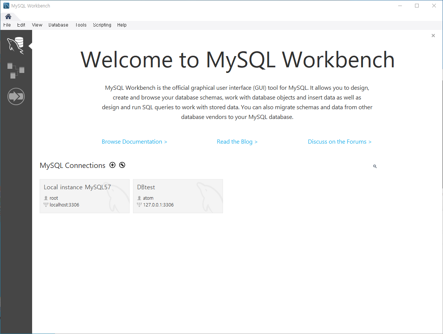Open the Edit menu
Viewport: 443px width, 334px height.
(21, 25)
